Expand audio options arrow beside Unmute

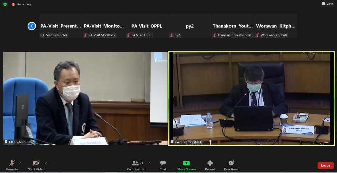(20, 163)
